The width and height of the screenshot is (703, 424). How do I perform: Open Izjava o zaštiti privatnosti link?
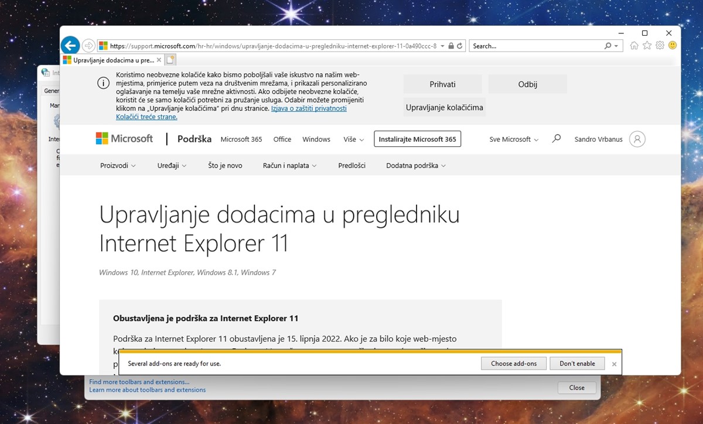[x=309, y=108]
